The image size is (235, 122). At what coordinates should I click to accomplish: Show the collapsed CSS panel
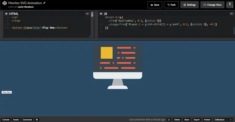tap(92, 14)
